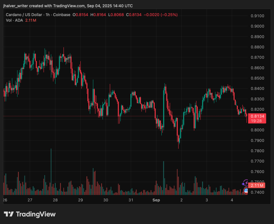Select the Sep label on the time axis
274x224 pixels.
[x=156, y=200]
